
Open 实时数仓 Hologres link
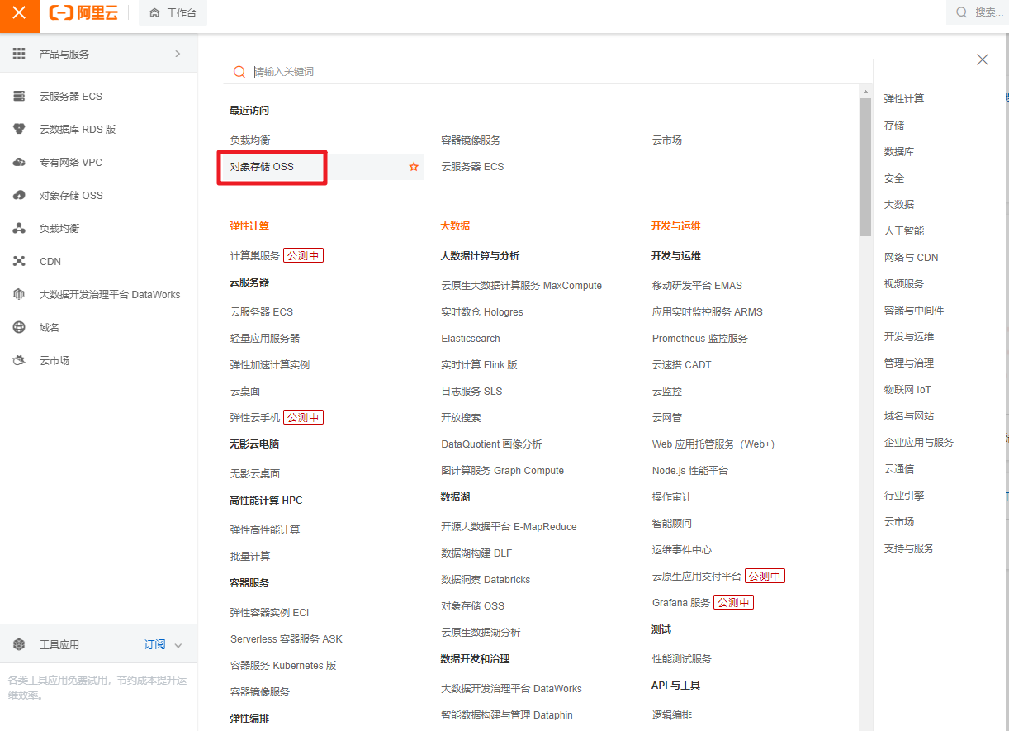click(482, 312)
